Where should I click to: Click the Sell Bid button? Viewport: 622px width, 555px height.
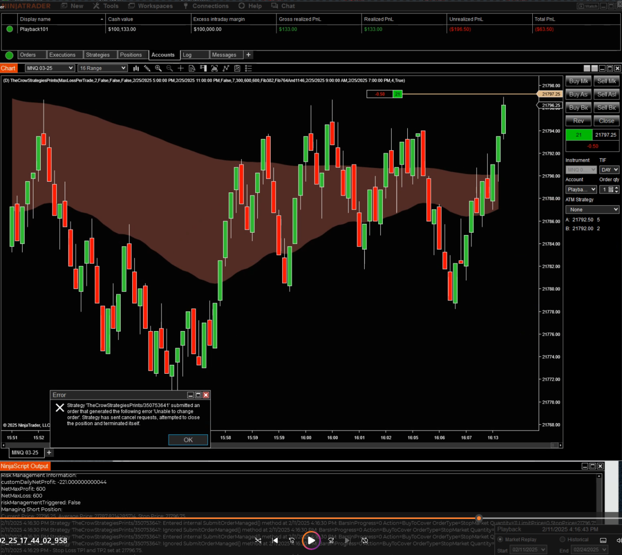click(606, 108)
